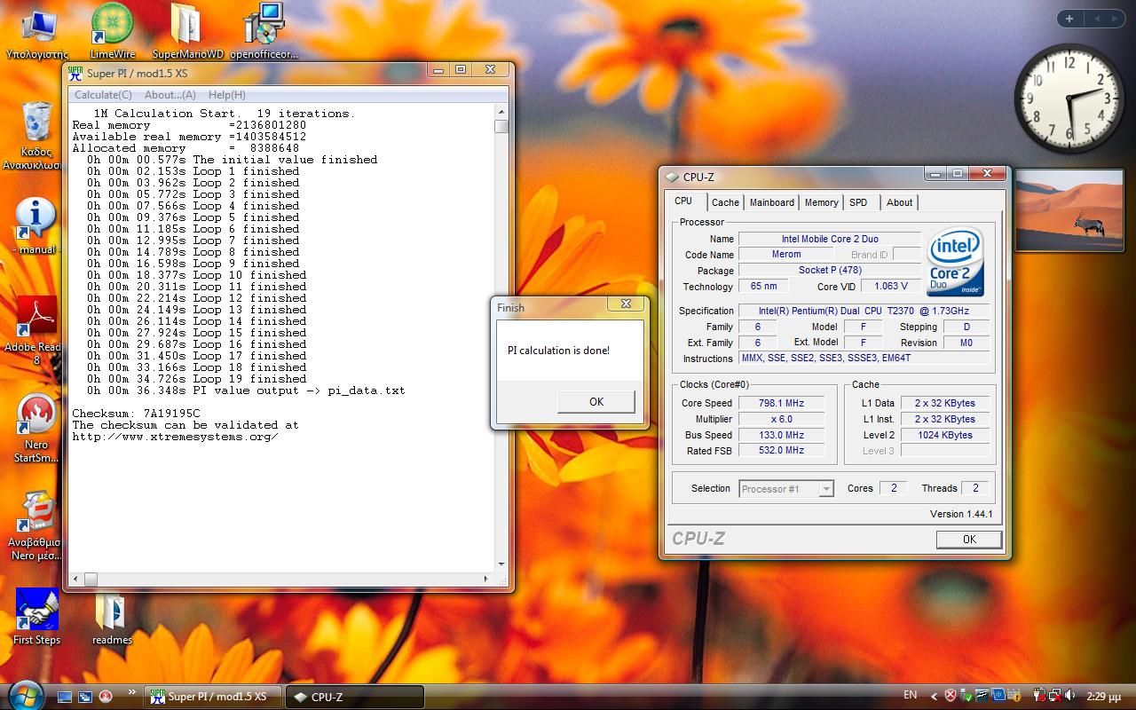Click Super PI horizontal scrollbar right arrow
Screen dimensions: 1136x710
(x=486, y=580)
